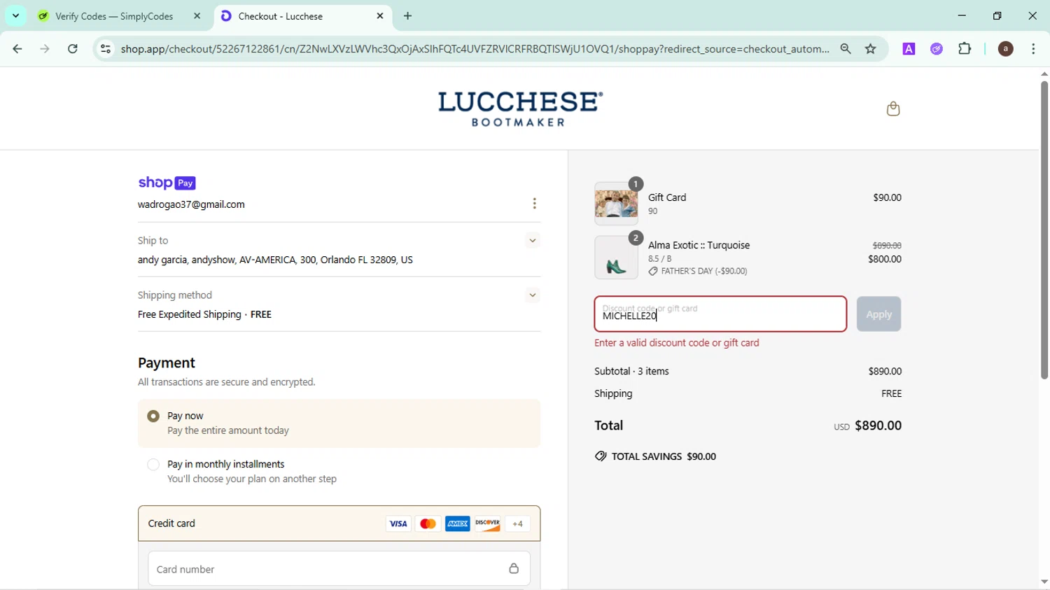Click the lock icon in Card number field
Viewport: 1050px width, 590px height.
point(514,569)
